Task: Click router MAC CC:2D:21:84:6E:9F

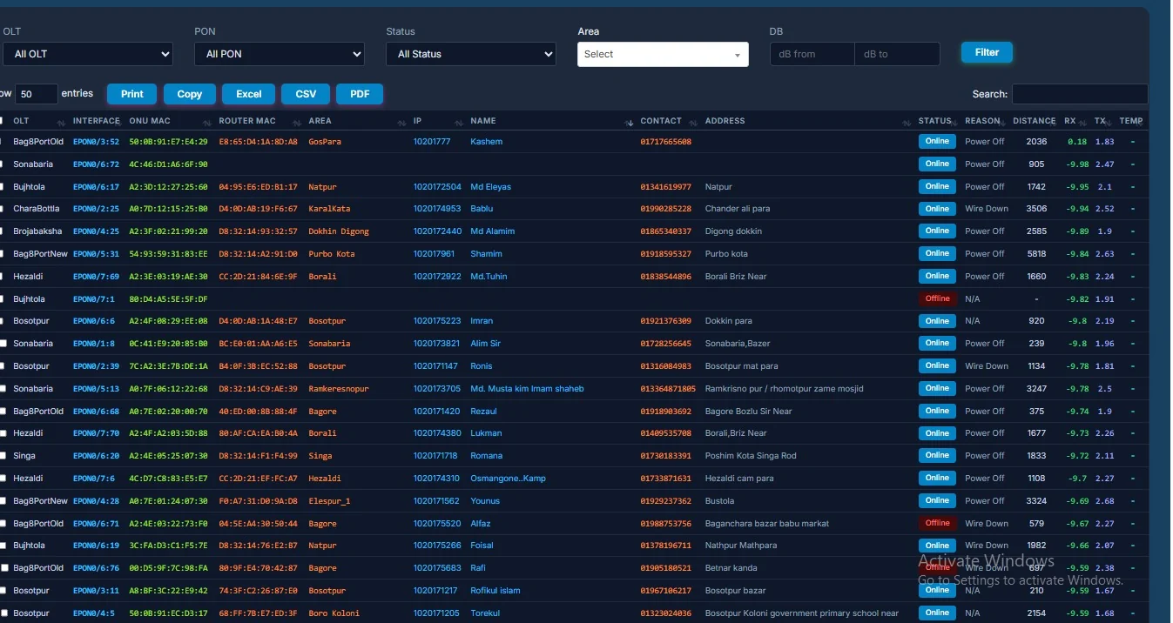Action: [258, 277]
